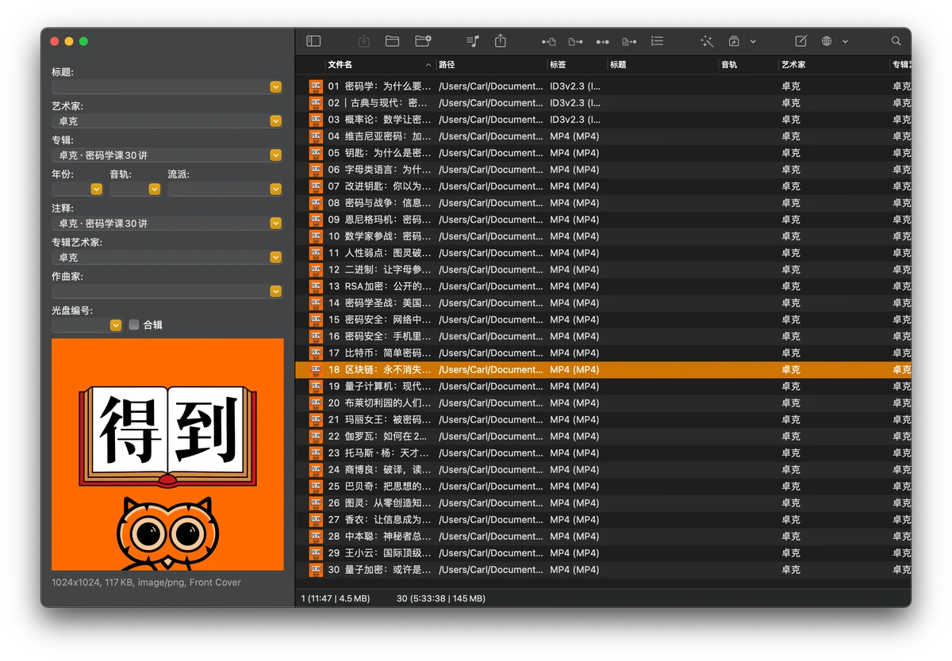Select row 19 量子计算机
This screenshot has width=952, height=661.
pos(603,386)
